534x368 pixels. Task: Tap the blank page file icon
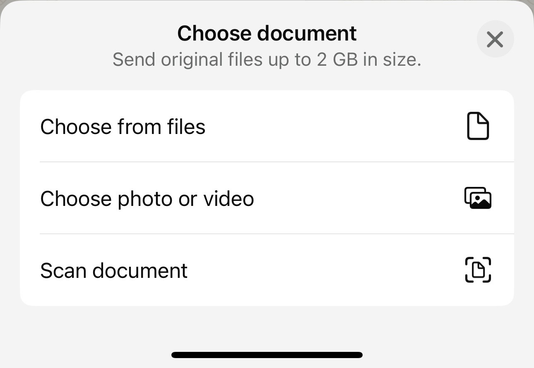[478, 126]
